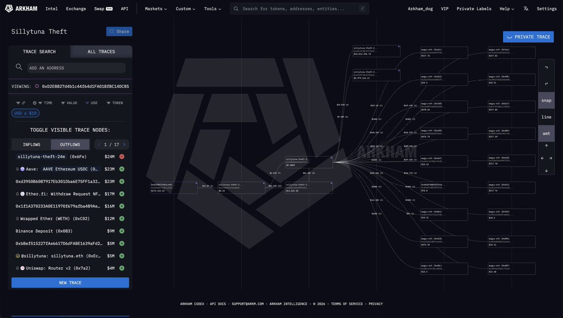Add 0xbBef515227 node with the green plus
The height and width of the screenshot is (318, 563).
122,244
